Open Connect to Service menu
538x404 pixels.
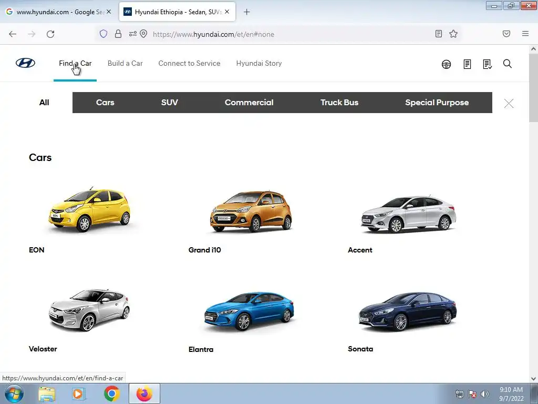click(189, 63)
